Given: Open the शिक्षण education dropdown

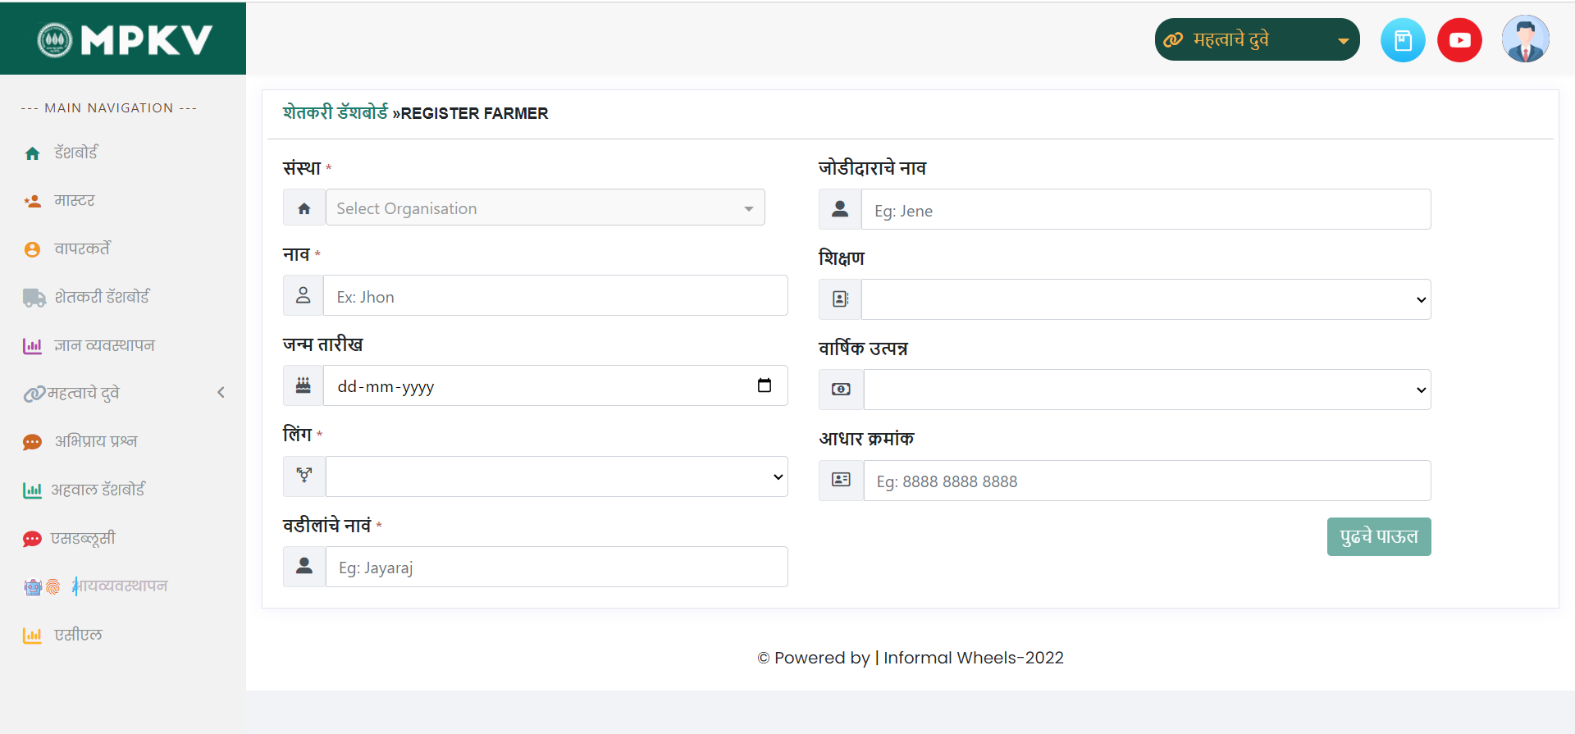Looking at the screenshot, I should tap(1146, 299).
